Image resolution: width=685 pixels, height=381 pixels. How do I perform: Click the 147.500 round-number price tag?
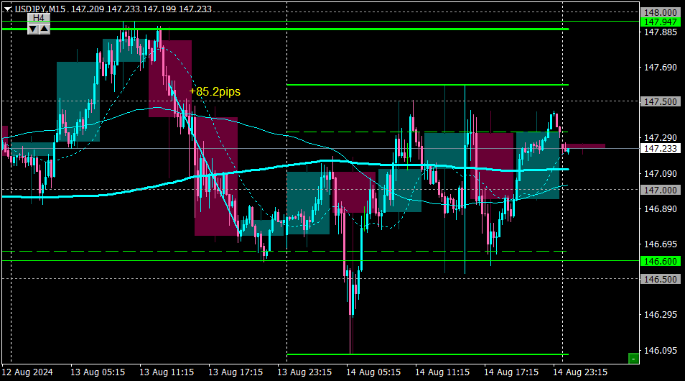pyautogui.click(x=661, y=101)
